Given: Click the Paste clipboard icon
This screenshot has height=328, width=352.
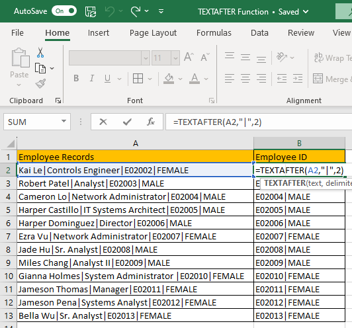Looking at the screenshot, I should (21, 58).
